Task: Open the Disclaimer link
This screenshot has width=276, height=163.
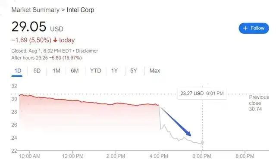Action: (x=87, y=51)
